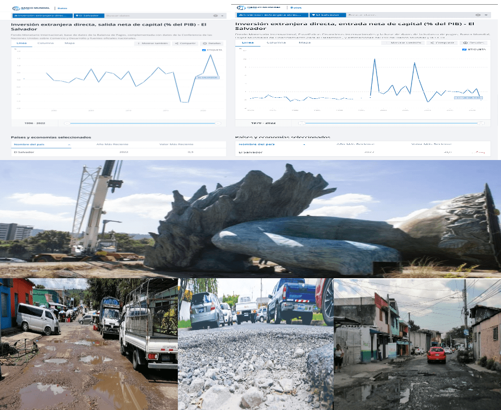Viewport: 501px width, 410px height.
Task: Click the right handle of the 1996 - 2022 slider
Action: click(218, 122)
